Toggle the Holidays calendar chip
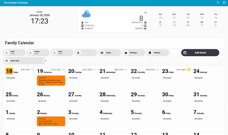 (158, 53)
